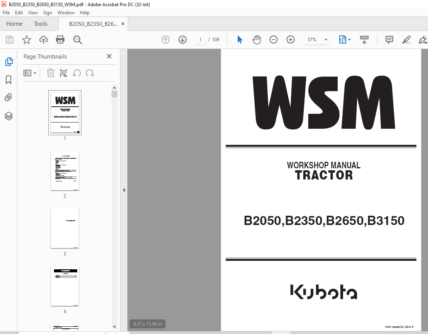This screenshot has height=334, width=428.
Task: Click the 8.27 x 11.69 in label
Action: (147, 324)
